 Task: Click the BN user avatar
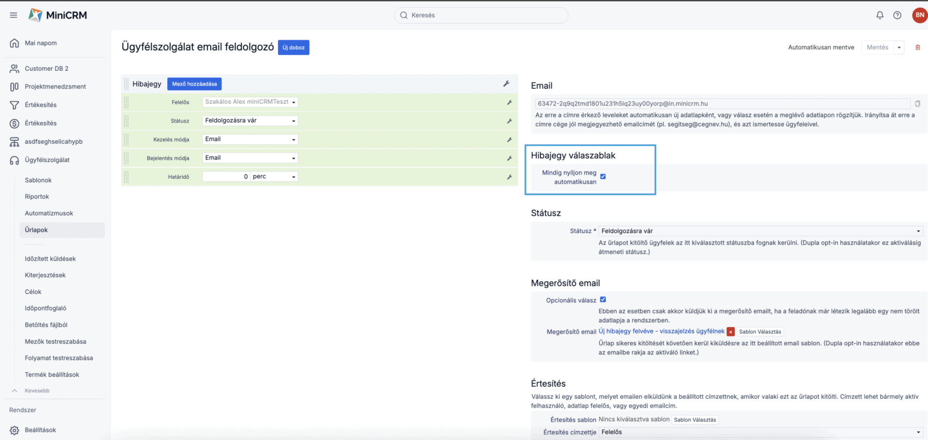pyautogui.click(x=919, y=15)
